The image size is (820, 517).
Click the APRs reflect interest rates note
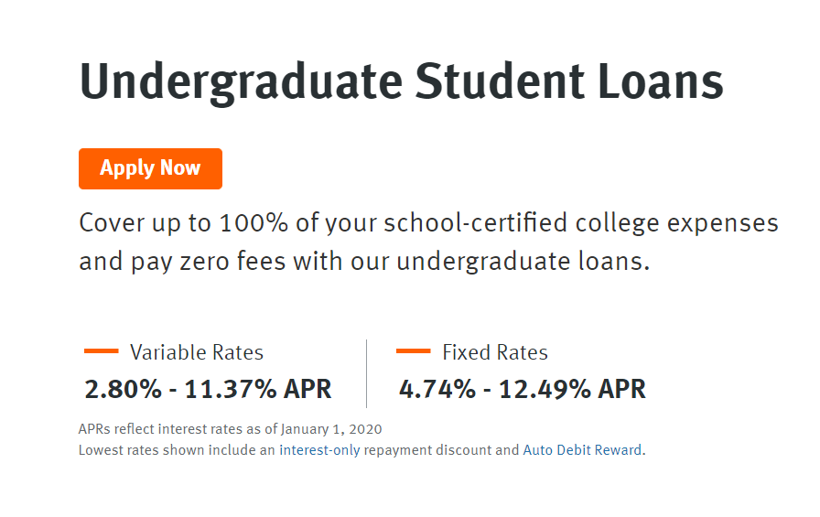point(230,429)
